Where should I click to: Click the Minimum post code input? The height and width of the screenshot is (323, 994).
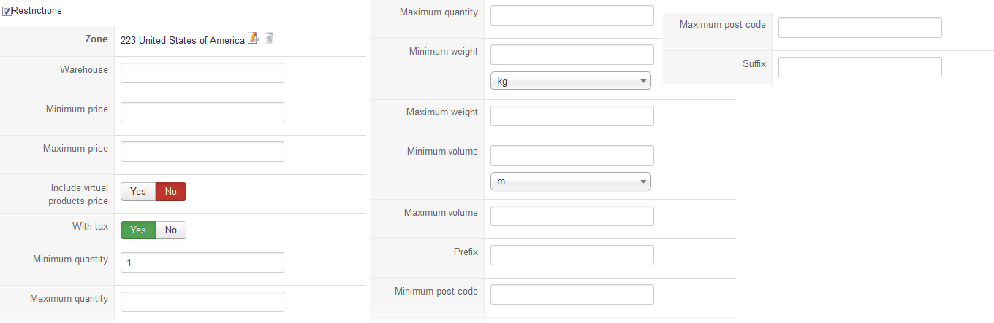572,295
